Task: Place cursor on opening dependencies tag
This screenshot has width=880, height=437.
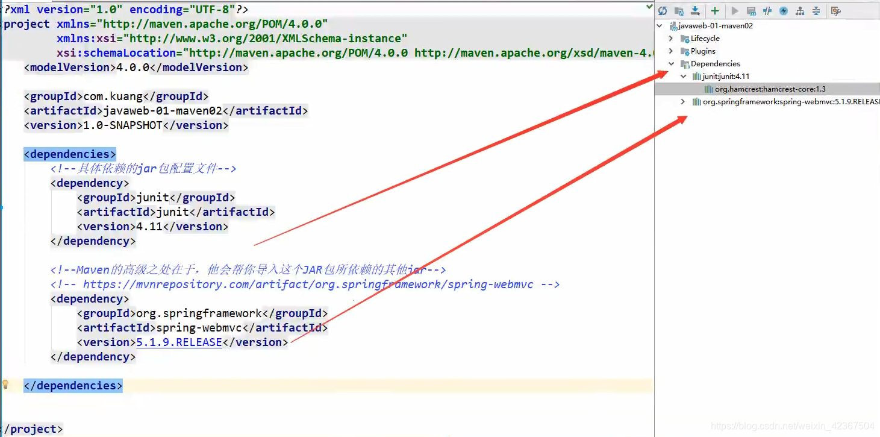Action: [70, 154]
